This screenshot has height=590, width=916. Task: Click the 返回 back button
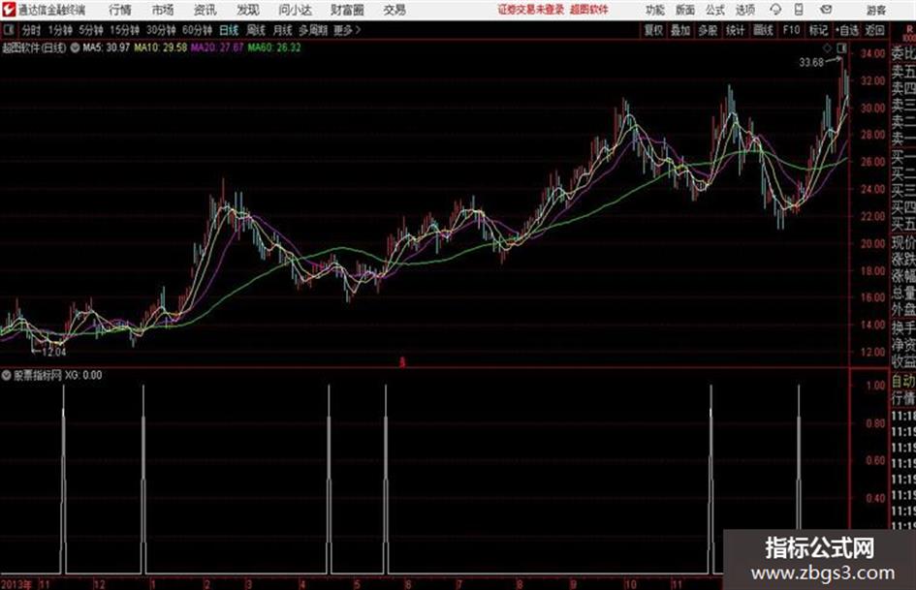pos(875,30)
